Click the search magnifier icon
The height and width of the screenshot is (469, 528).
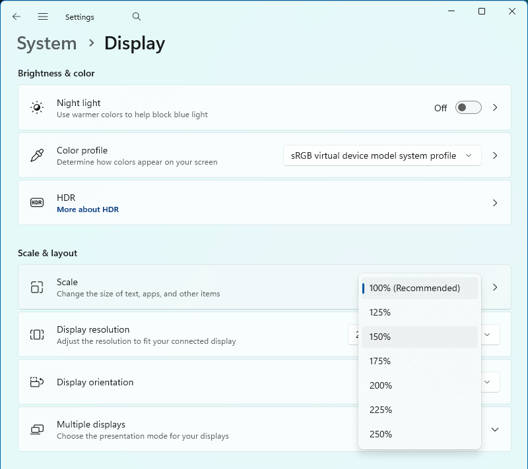(137, 16)
